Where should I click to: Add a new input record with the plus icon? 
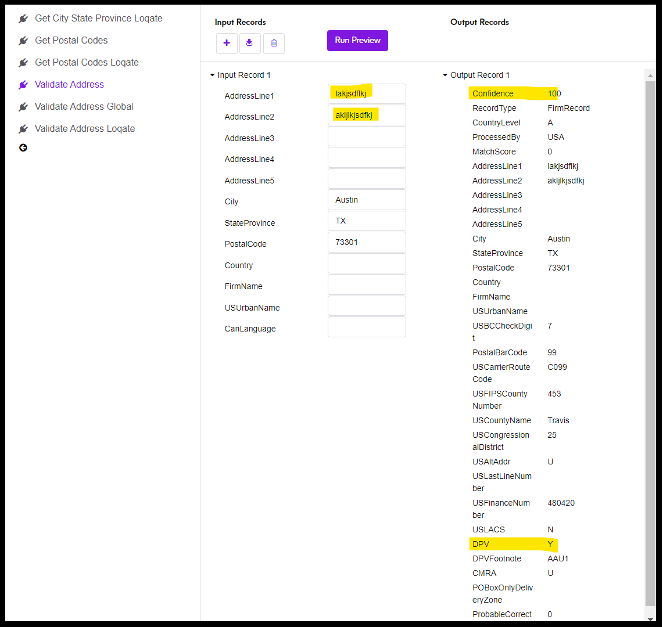227,43
